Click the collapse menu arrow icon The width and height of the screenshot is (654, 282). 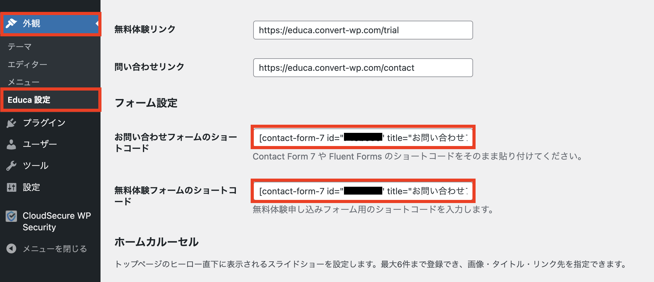click(11, 249)
